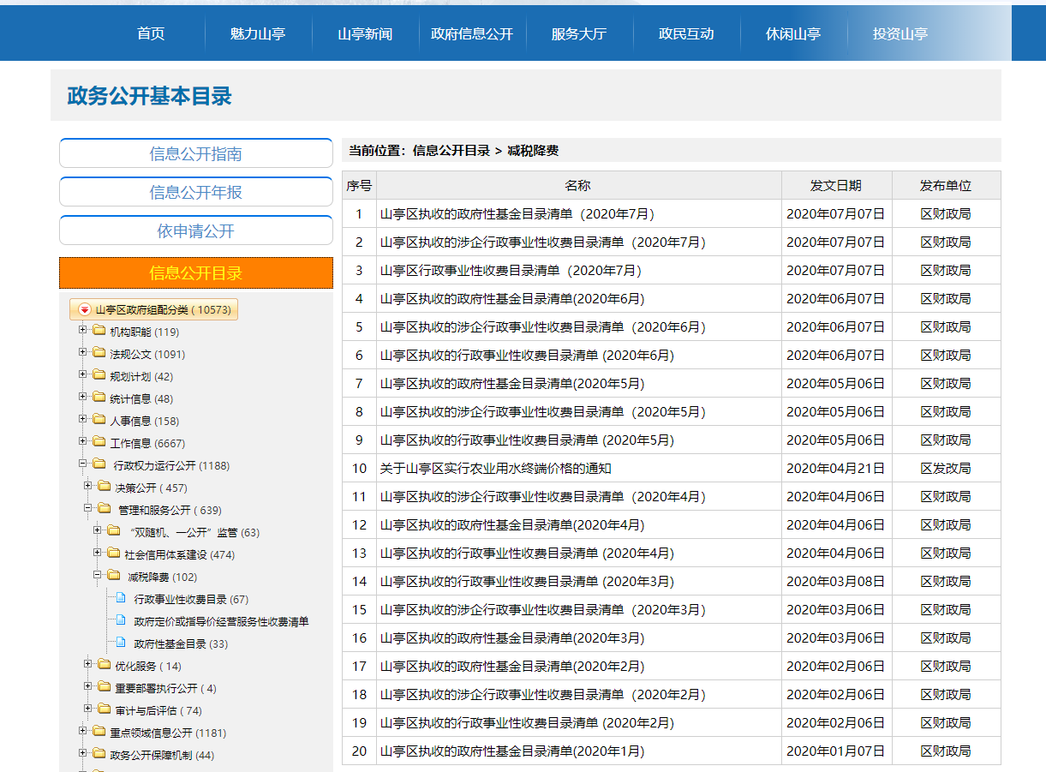This screenshot has width=1046, height=772.
Task: Select the 政府性基金目录 (33) tree entry
Action: 181,643
